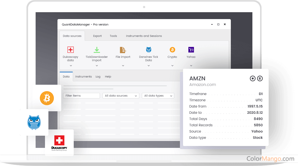Click the Dukascopy Swiss Banking logo card
The image size is (298, 166).
[59, 143]
